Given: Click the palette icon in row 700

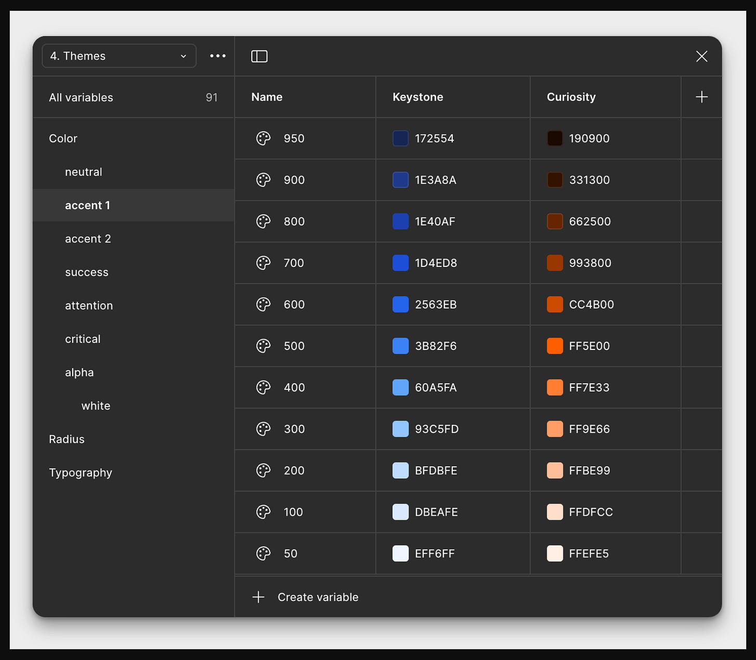Looking at the screenshot, I should (263, 263).
